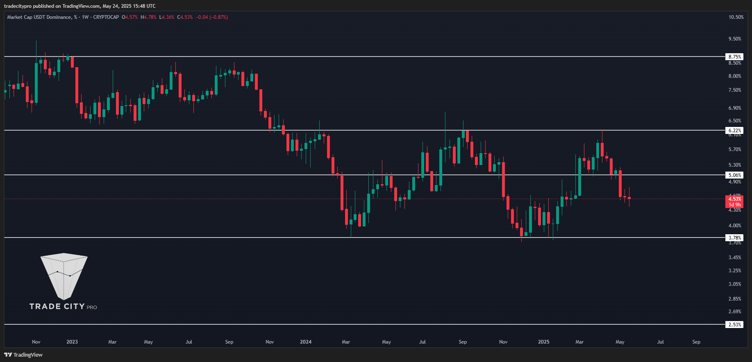Click the 8.00% price axis label
The height and width of the screenshot is (362, 752).
click(x=735, y=76)
